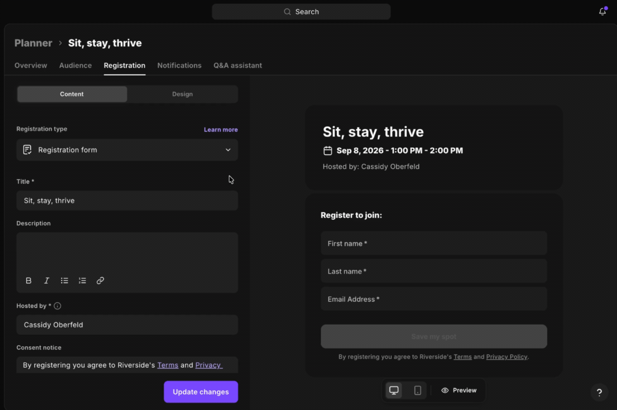Click the calendar icon by event date
Screen dimensions: 617x410
pyautogui.click(x=328, y=150)
